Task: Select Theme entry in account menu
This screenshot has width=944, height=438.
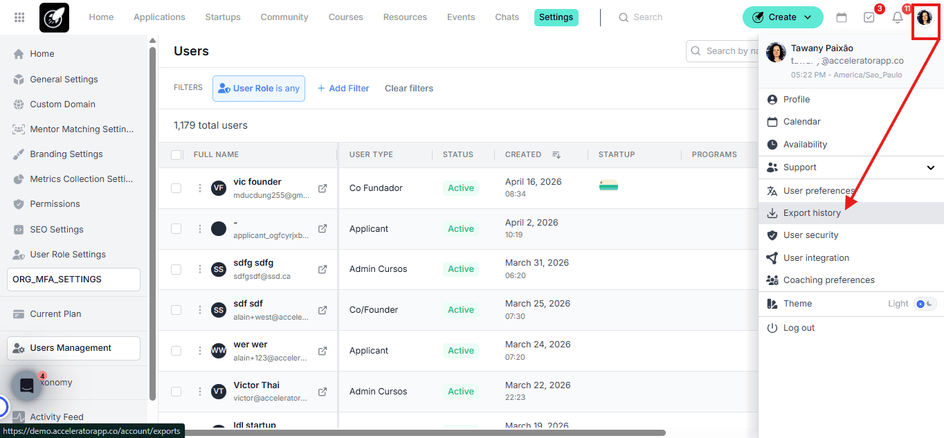Action: [797, 304]
